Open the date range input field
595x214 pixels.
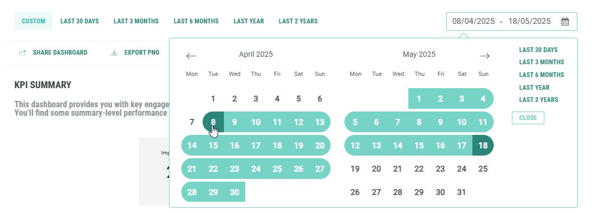click(501, 22)
